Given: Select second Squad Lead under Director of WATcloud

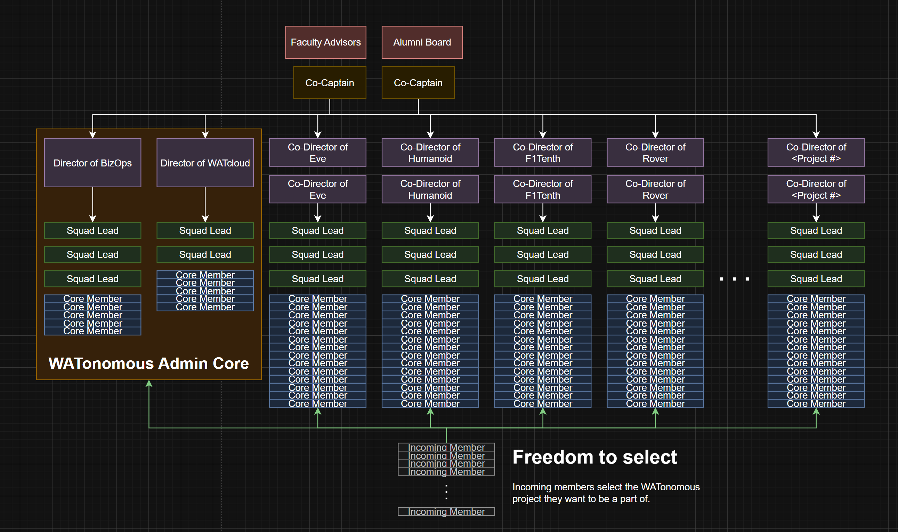Looking at the screenshot, I should coord(205,254).
